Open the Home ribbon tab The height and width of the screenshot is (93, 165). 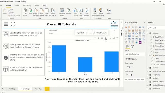(x=9, y=5)
